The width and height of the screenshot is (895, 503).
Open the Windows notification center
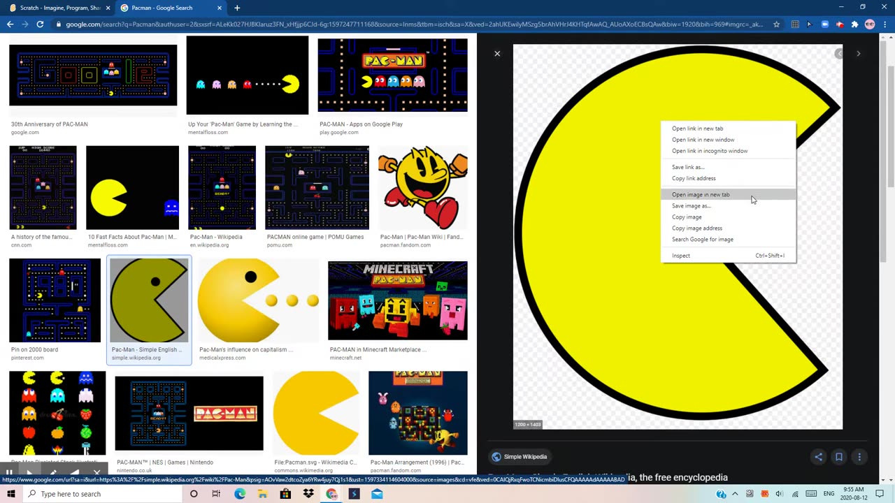(x=880, y=494)
